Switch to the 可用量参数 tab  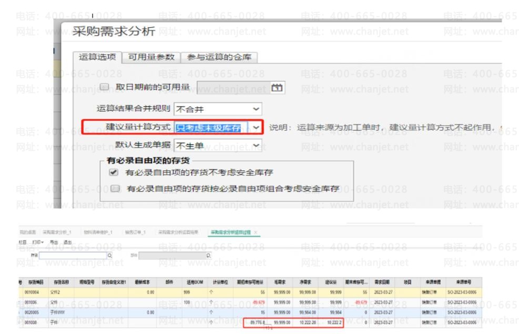(x=151, y=57)
